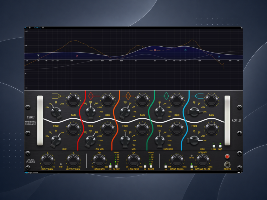Click the yellow low shelf shape icon
The width and height of the screenshot is (267, 200).
pos(58,96)
